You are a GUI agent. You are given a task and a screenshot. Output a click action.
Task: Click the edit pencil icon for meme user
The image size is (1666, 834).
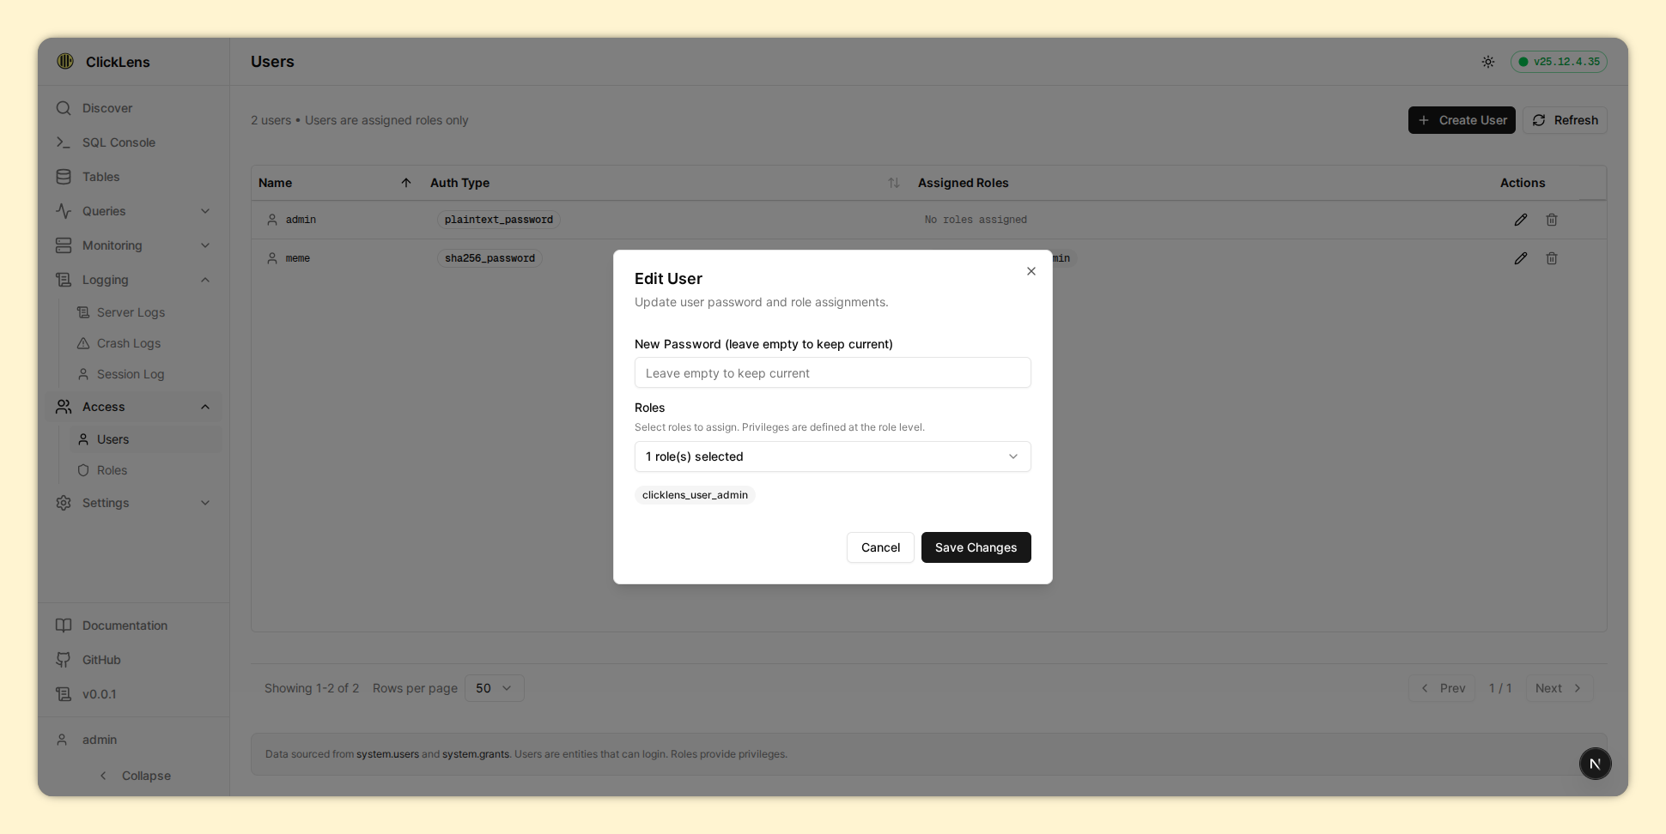tap(1520, 258)
